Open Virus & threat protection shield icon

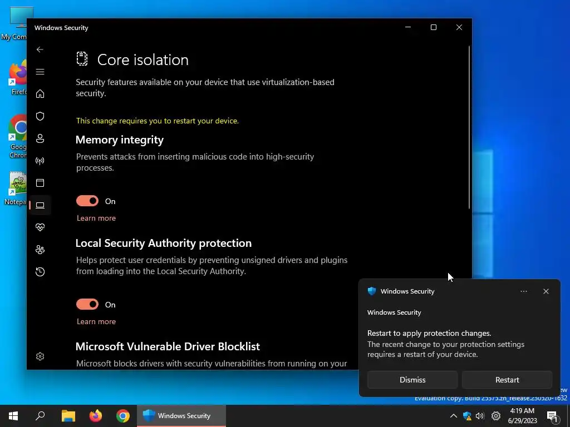point(40,116)
